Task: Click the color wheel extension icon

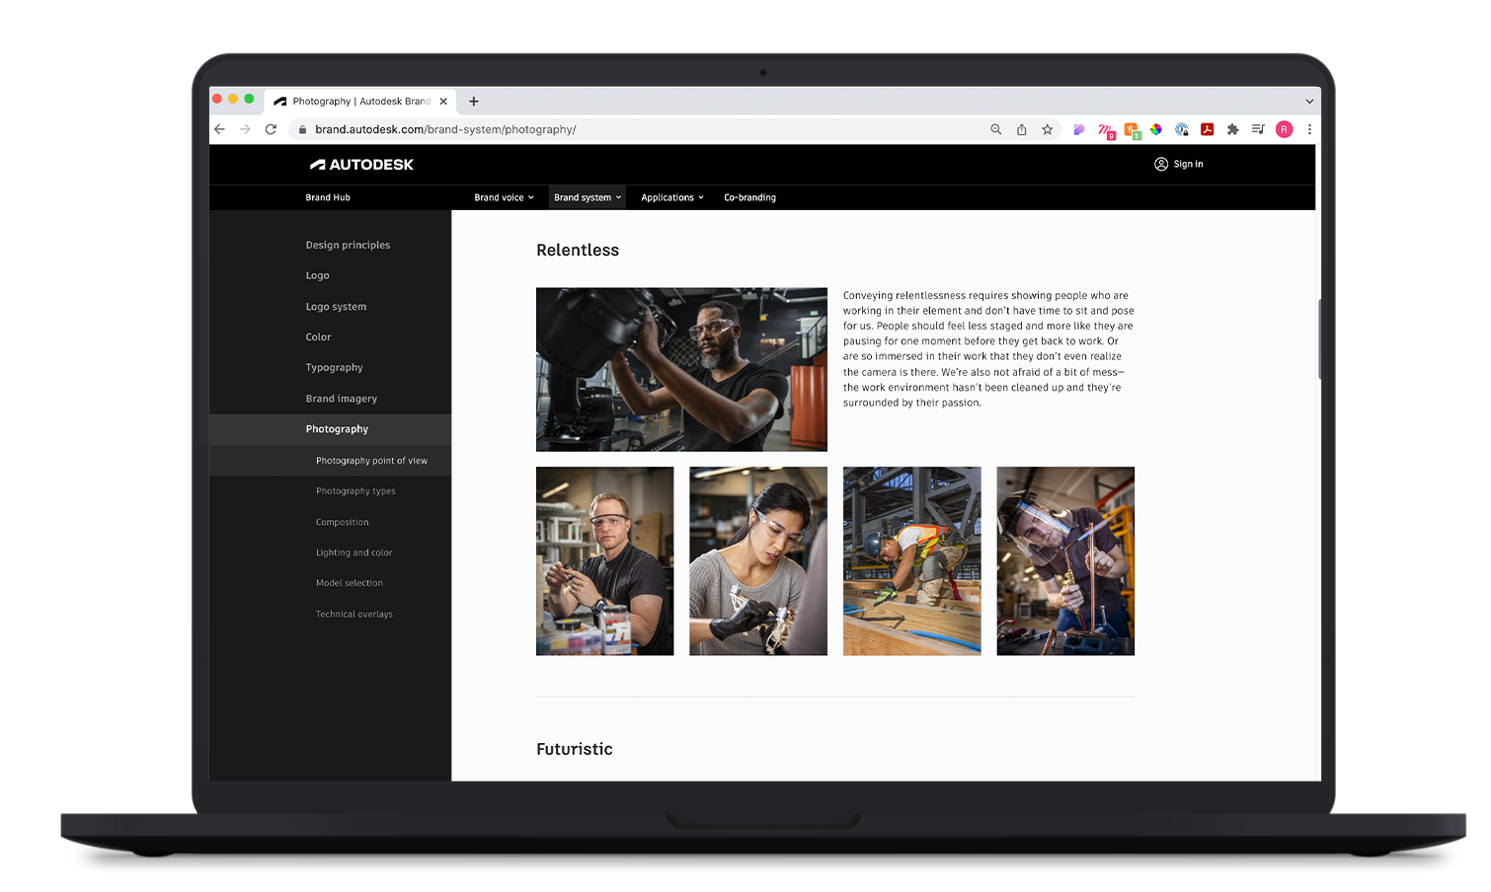Action: (1155, 129)
